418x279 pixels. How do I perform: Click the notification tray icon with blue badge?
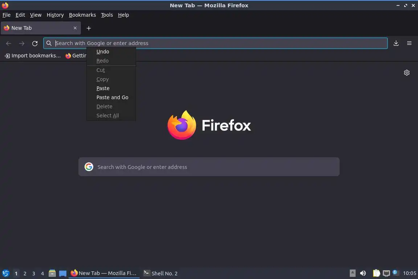(396, 273)
